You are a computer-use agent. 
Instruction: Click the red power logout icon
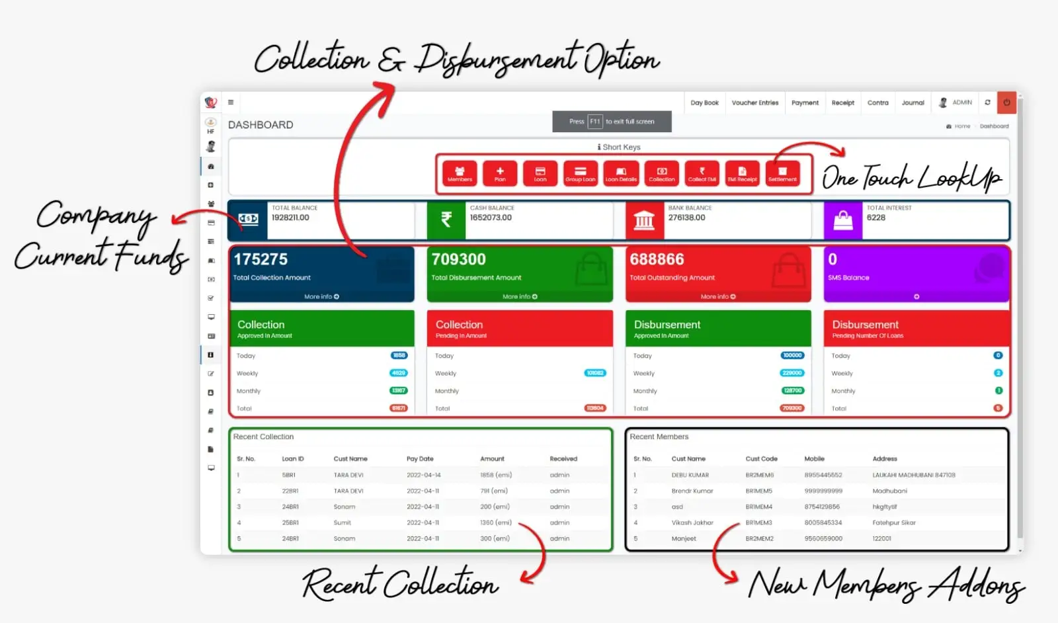1006,103
